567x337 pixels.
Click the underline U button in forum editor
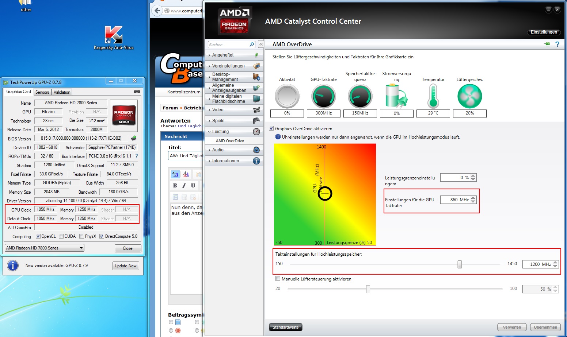pos(193,185)
